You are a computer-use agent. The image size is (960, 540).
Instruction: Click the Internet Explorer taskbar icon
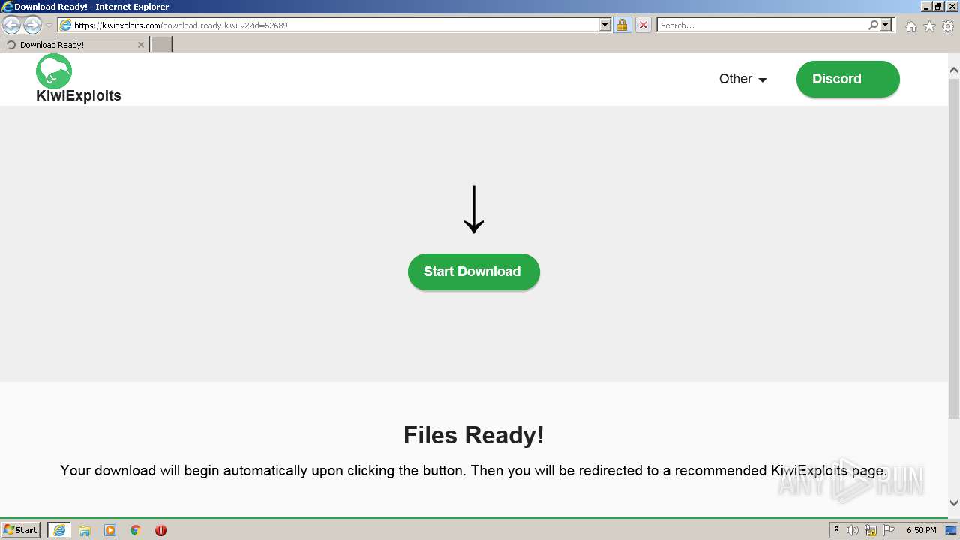click(x=59, y=530)
